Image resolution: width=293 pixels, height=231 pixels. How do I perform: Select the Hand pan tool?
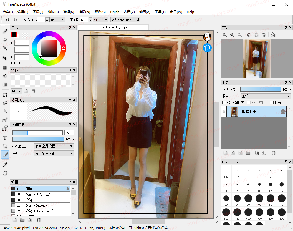pos(5,173)
